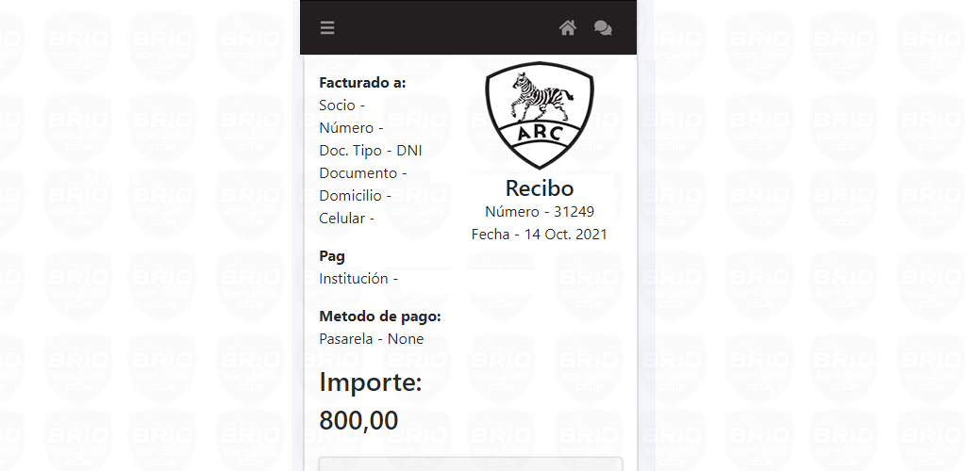The height and width of the screenshot is (471, 966).
Task: Select the Importe heading
Action: coord(370,382)
